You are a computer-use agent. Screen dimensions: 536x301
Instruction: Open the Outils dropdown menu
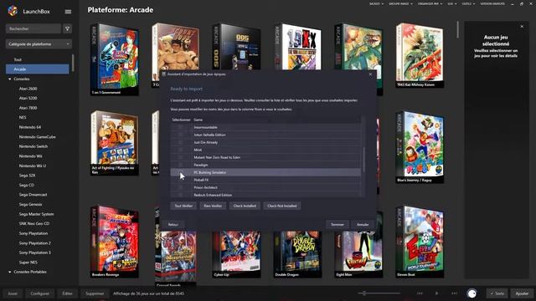468,3
